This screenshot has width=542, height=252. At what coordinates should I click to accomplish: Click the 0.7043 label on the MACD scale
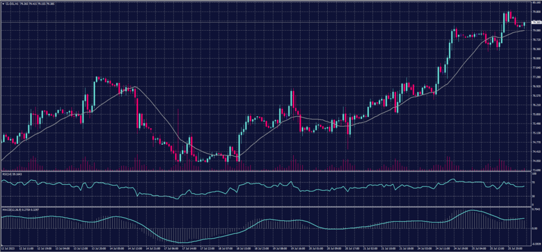(536, 210)
